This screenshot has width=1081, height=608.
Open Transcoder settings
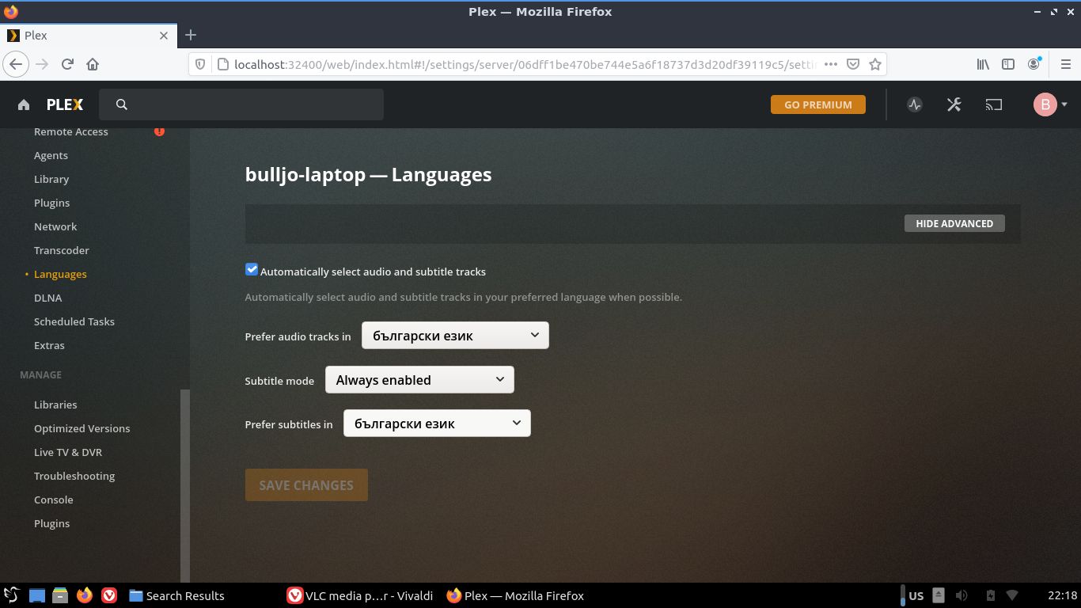(62, 250)
